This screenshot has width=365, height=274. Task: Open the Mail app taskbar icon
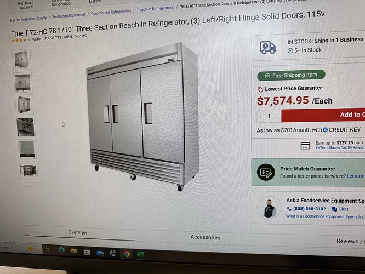pyautogui.click(x=100, y=253)
